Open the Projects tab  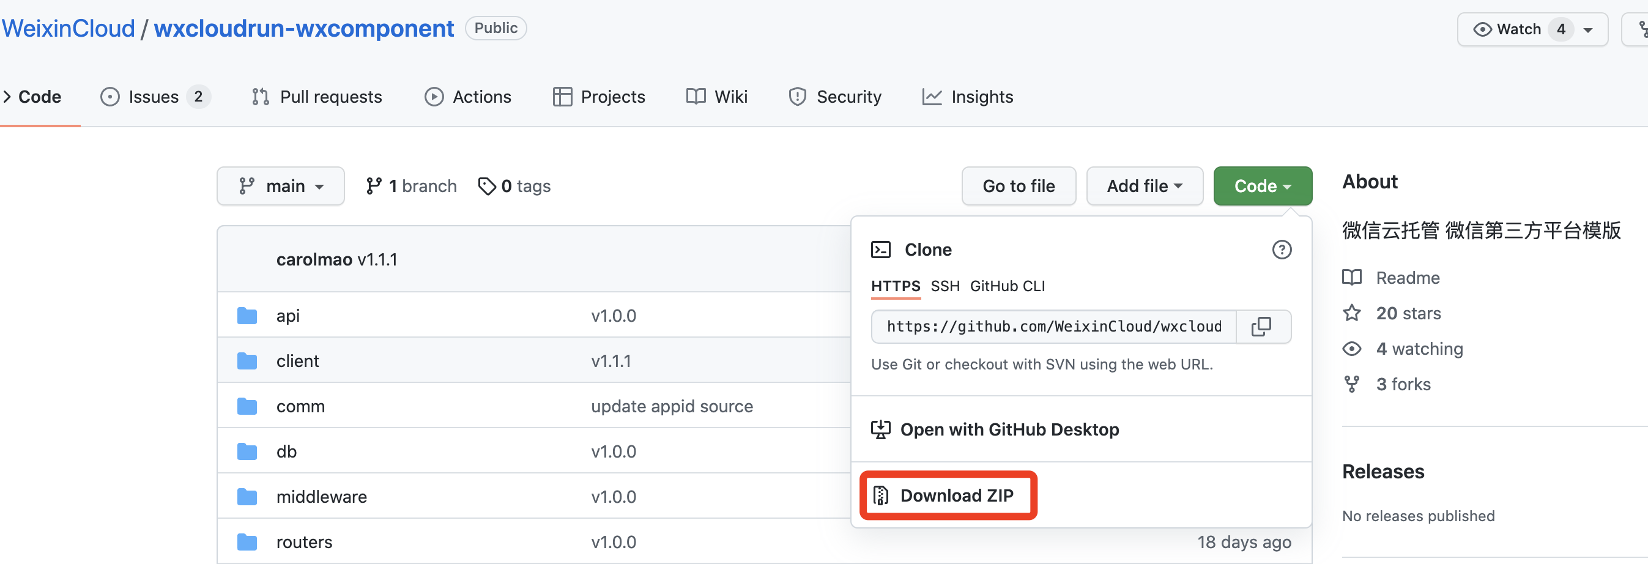tap(599, 97)
